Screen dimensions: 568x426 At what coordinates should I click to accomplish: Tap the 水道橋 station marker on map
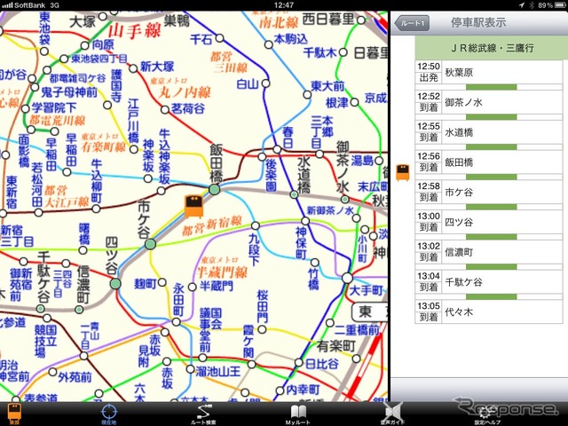[x=294, y=195]
